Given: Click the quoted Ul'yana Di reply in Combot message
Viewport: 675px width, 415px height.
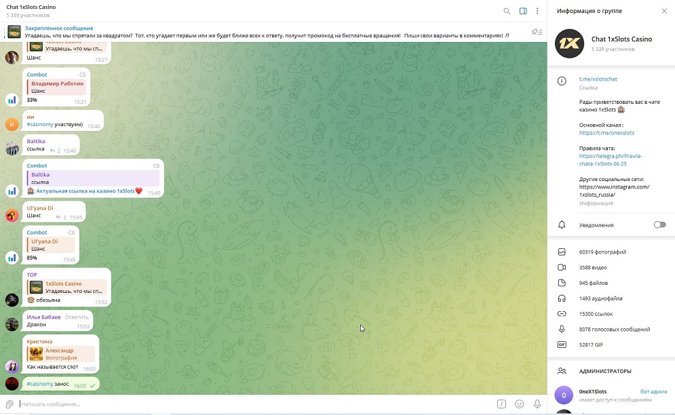Looking at the screenshot, I should 51,245.
